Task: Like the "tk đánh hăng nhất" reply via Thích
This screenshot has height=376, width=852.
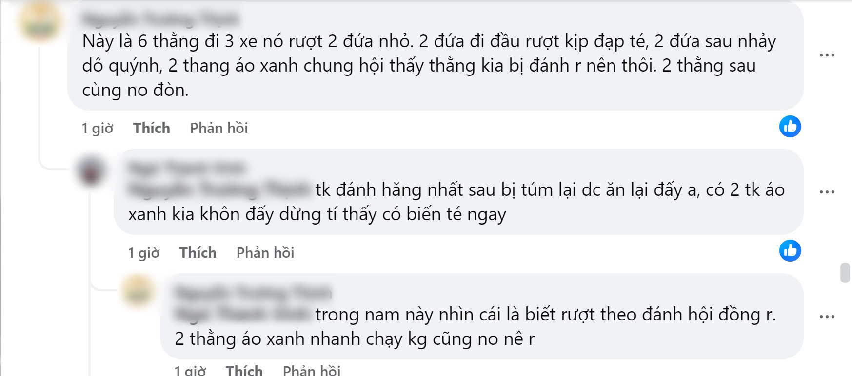Action: [x=198, y=253]
